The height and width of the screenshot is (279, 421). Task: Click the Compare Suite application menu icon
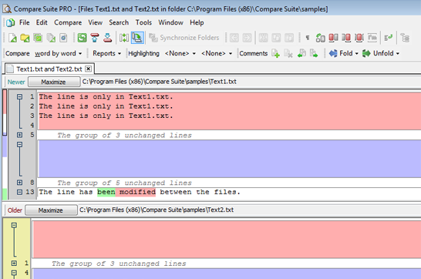point(11,23)
